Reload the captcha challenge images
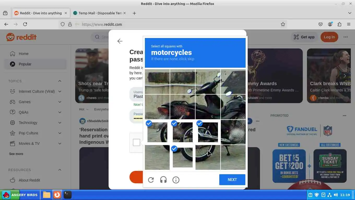The height and width of the screenshot is (200, 355). [151, 180]
